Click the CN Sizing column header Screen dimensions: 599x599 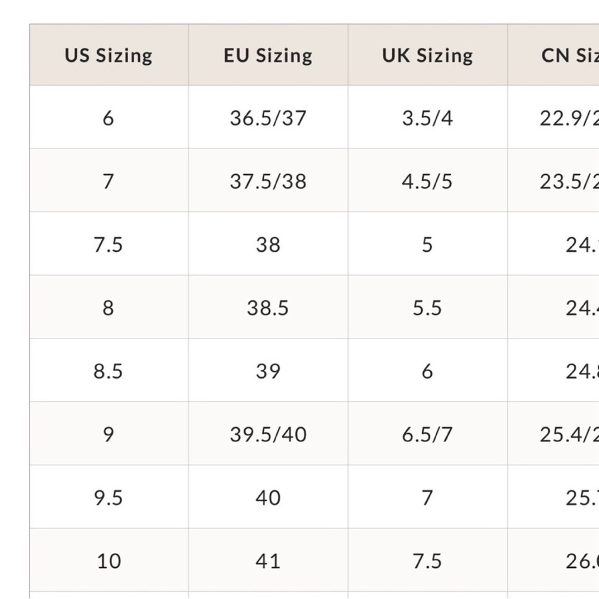coord(569,56)
